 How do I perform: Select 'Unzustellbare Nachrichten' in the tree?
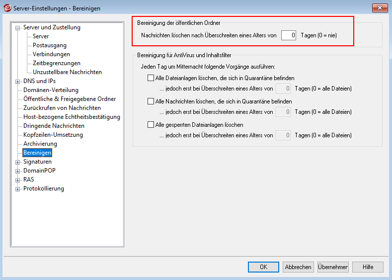(x=67, y=72)
